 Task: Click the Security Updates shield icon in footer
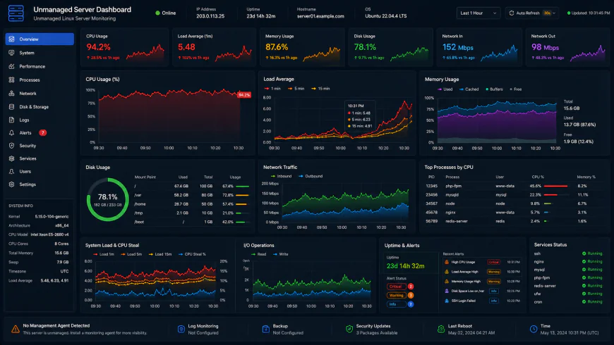(349, 330)
